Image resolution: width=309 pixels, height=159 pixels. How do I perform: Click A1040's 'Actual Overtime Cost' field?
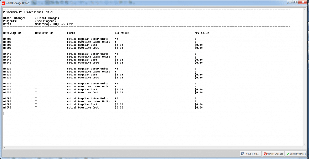point(83,107)
